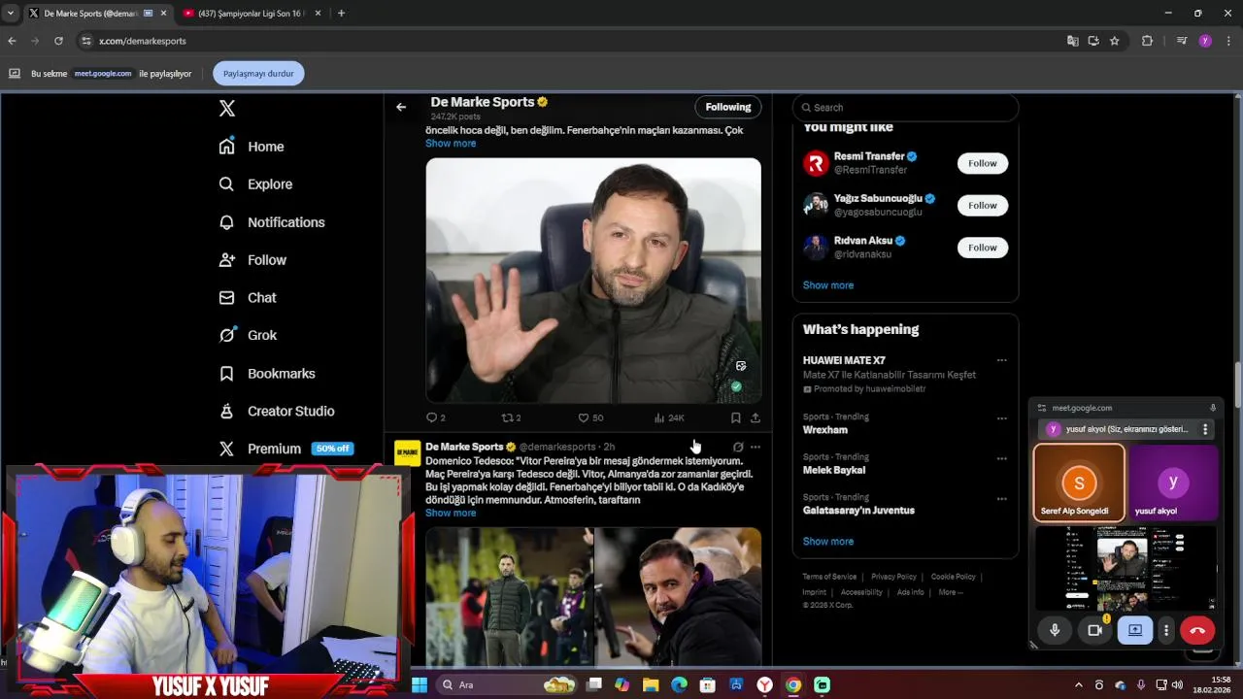Open the X logo home link
This screenshot has width=1243, height=699.
pos(226,109)
